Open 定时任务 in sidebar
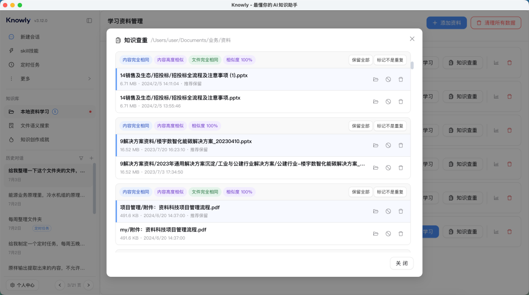Screen dimensions: 529x295 click(50, 65)
